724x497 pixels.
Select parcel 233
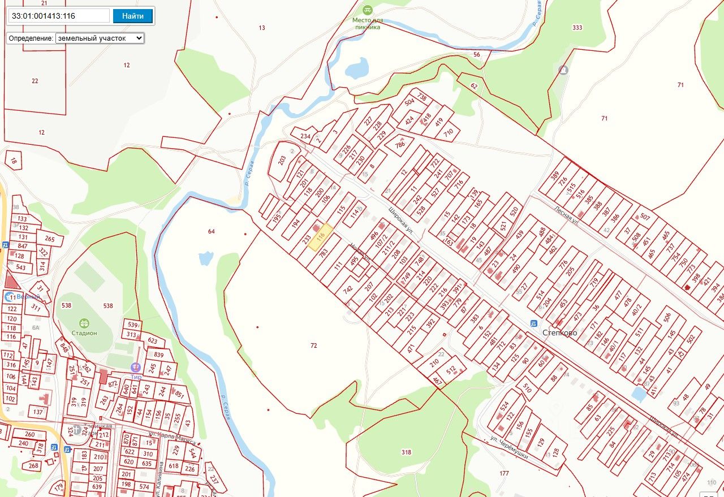(307, 240)
